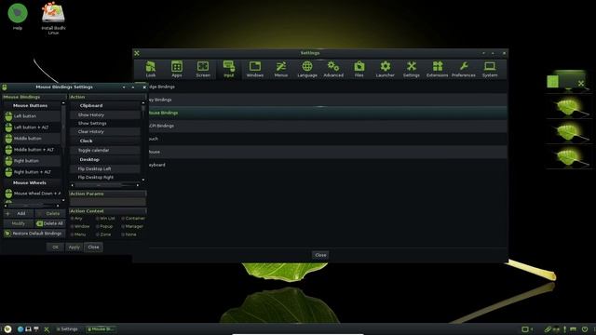Select 'Left button + ALT' binding
The image size is (596, 335).
[32, 127]
